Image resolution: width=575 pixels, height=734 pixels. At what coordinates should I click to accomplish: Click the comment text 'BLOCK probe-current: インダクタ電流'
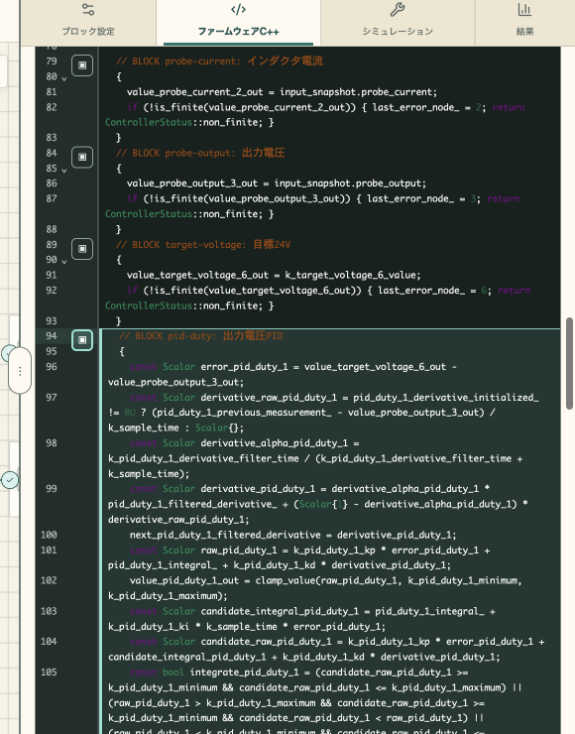[228, 61]
